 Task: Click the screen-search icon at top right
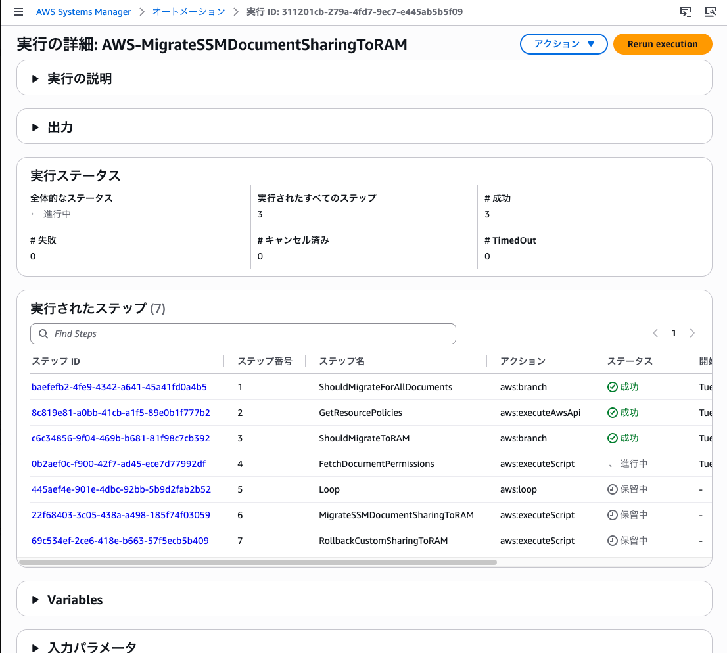(711, 12)
